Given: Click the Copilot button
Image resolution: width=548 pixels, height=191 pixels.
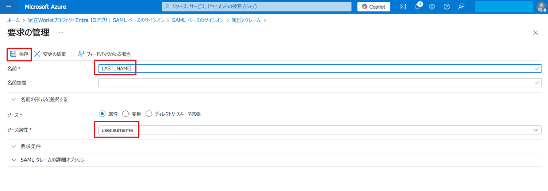Looking at the screenshot, I should pos(374,7).
